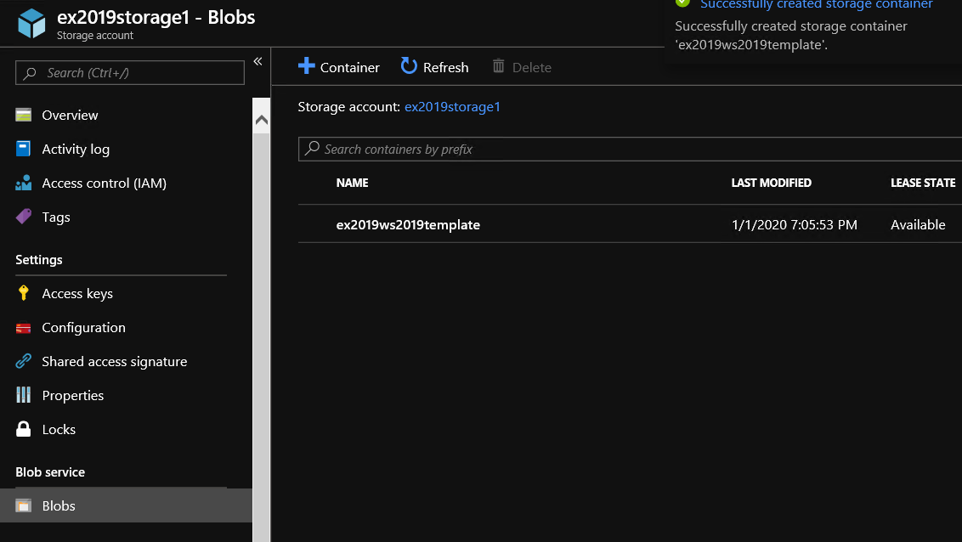Image resolution: width=962 pixels, height=542 pixels.
Task: Open Configuration using its red icon
Action: point(24,328)
